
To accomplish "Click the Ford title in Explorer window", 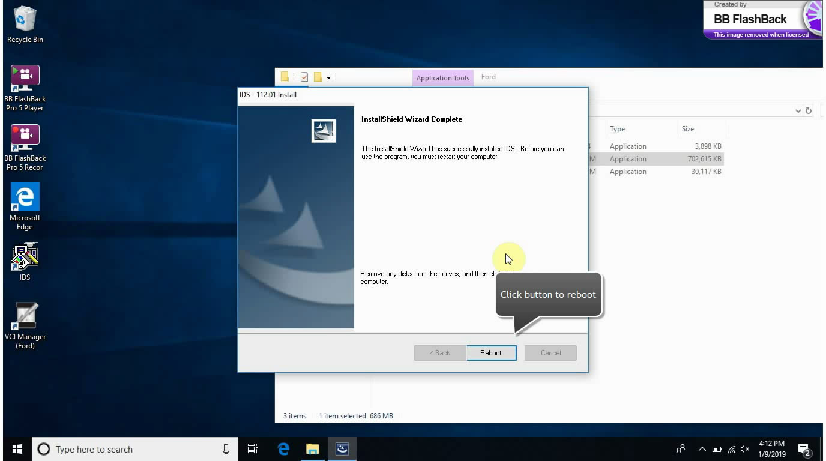I will coord(489,77).
